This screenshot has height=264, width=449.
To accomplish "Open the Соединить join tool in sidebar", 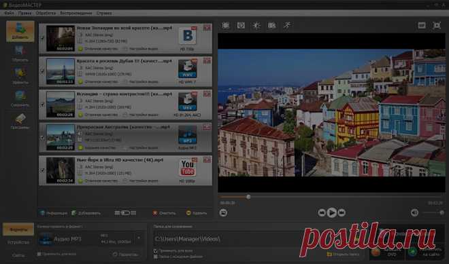I will [x=20, y=98].
